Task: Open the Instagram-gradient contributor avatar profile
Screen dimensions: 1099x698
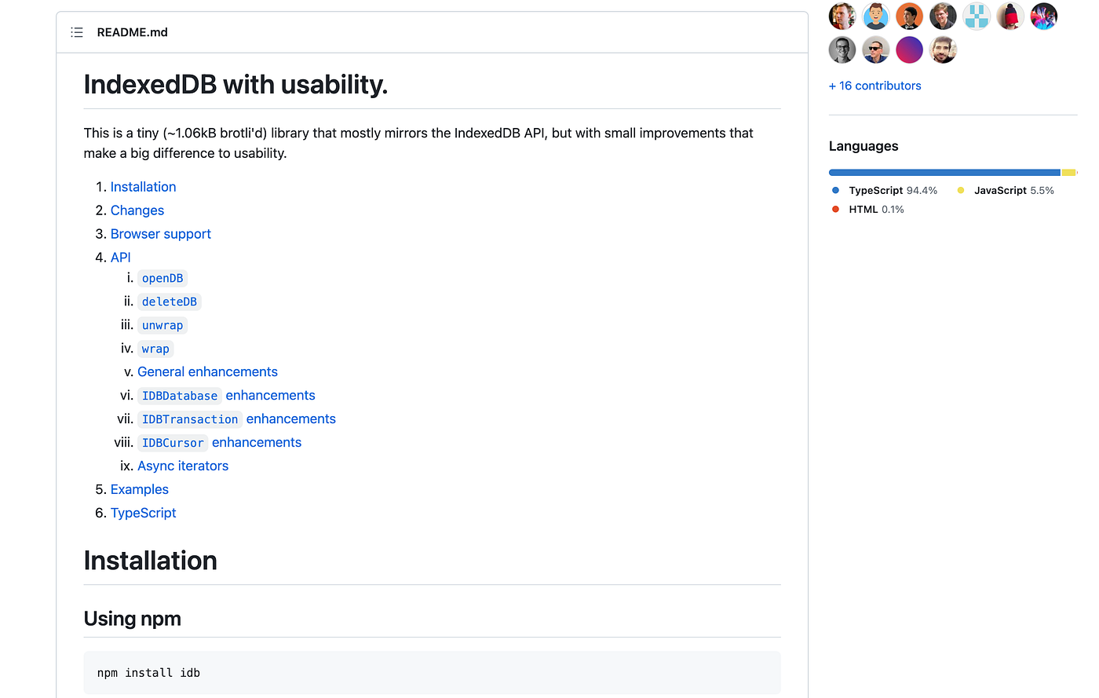Action: tap(909, 49)
